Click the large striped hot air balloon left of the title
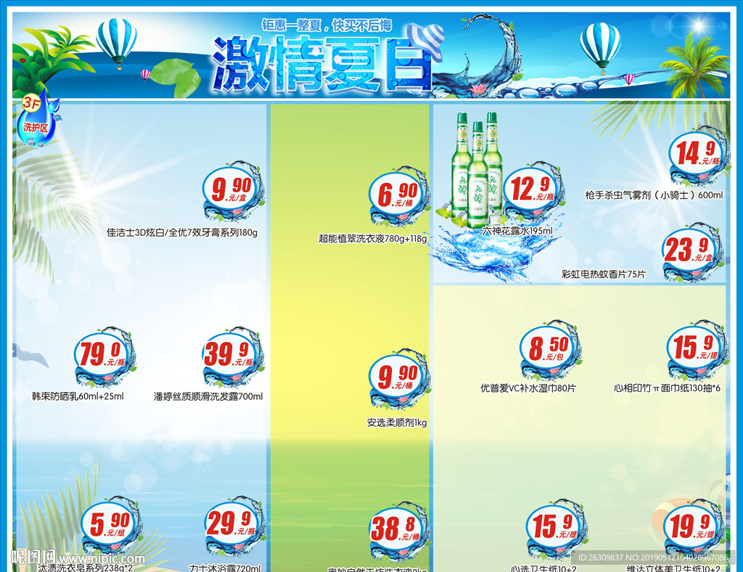Image resolution: width=743 pixels, height=572 pixels. point(117,43)
